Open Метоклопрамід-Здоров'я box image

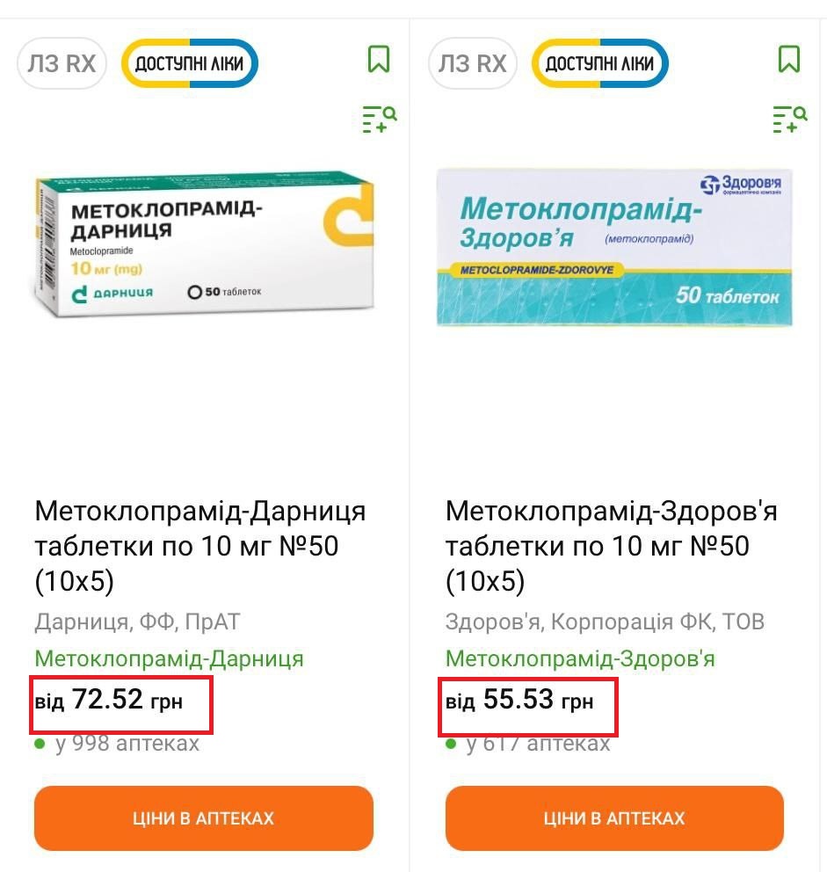(x=614, y=246)
